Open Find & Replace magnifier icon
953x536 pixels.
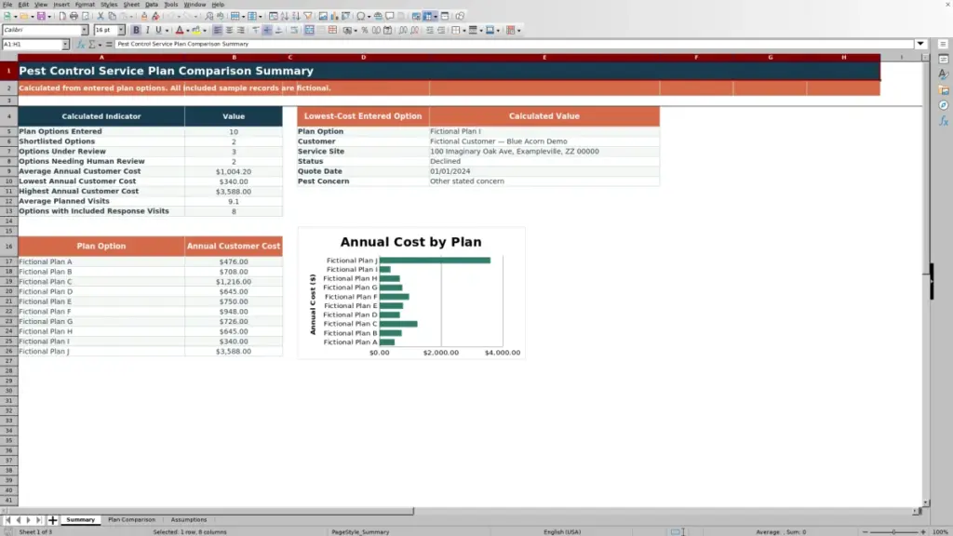click(x=209, y=17)
